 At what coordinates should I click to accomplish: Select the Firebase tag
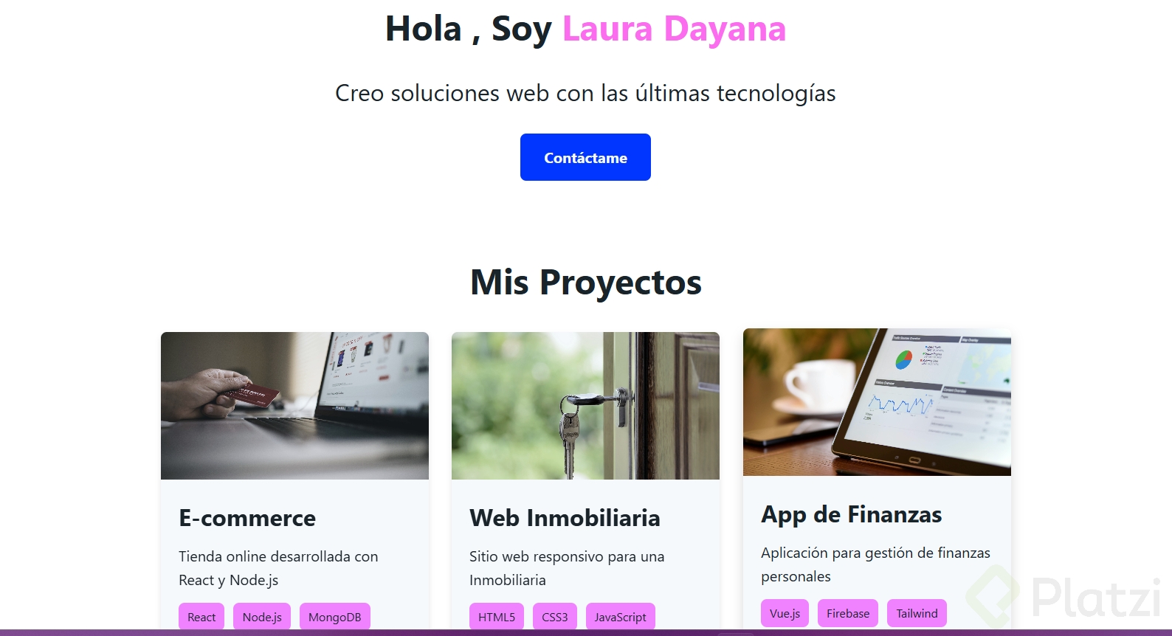pos(848,613)
